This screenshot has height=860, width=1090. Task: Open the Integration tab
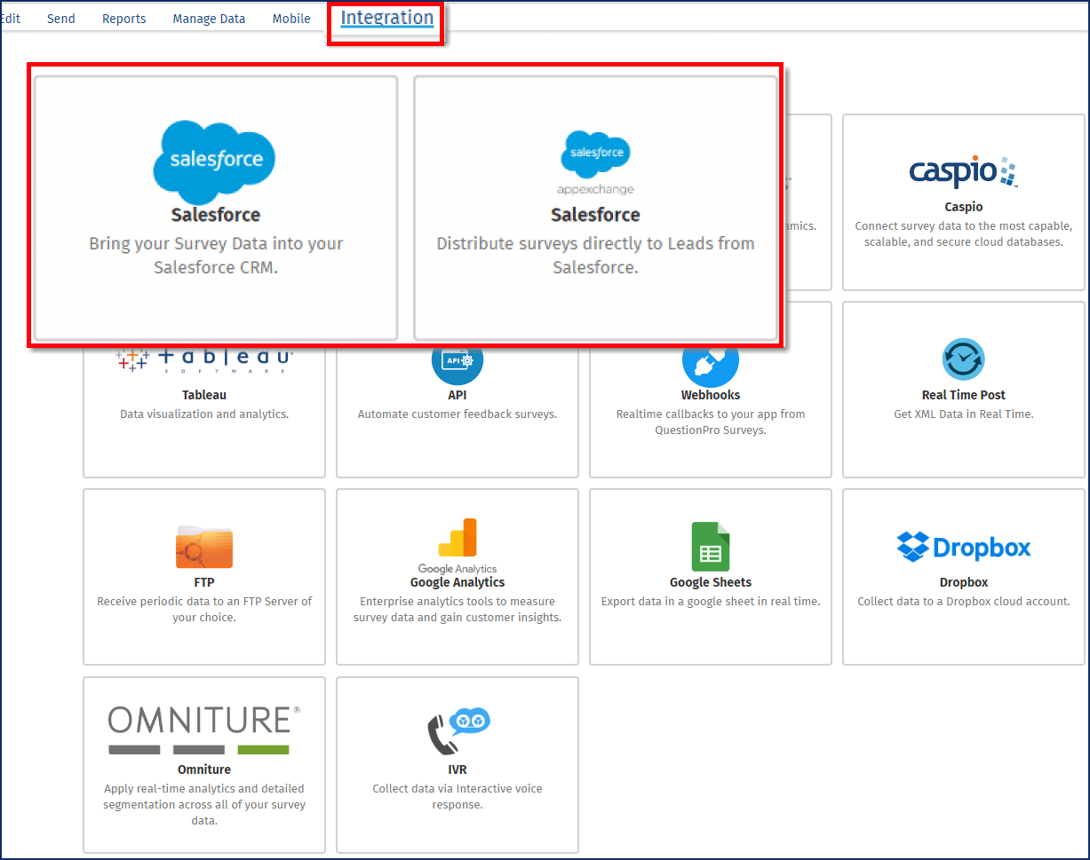coord(387,18)
